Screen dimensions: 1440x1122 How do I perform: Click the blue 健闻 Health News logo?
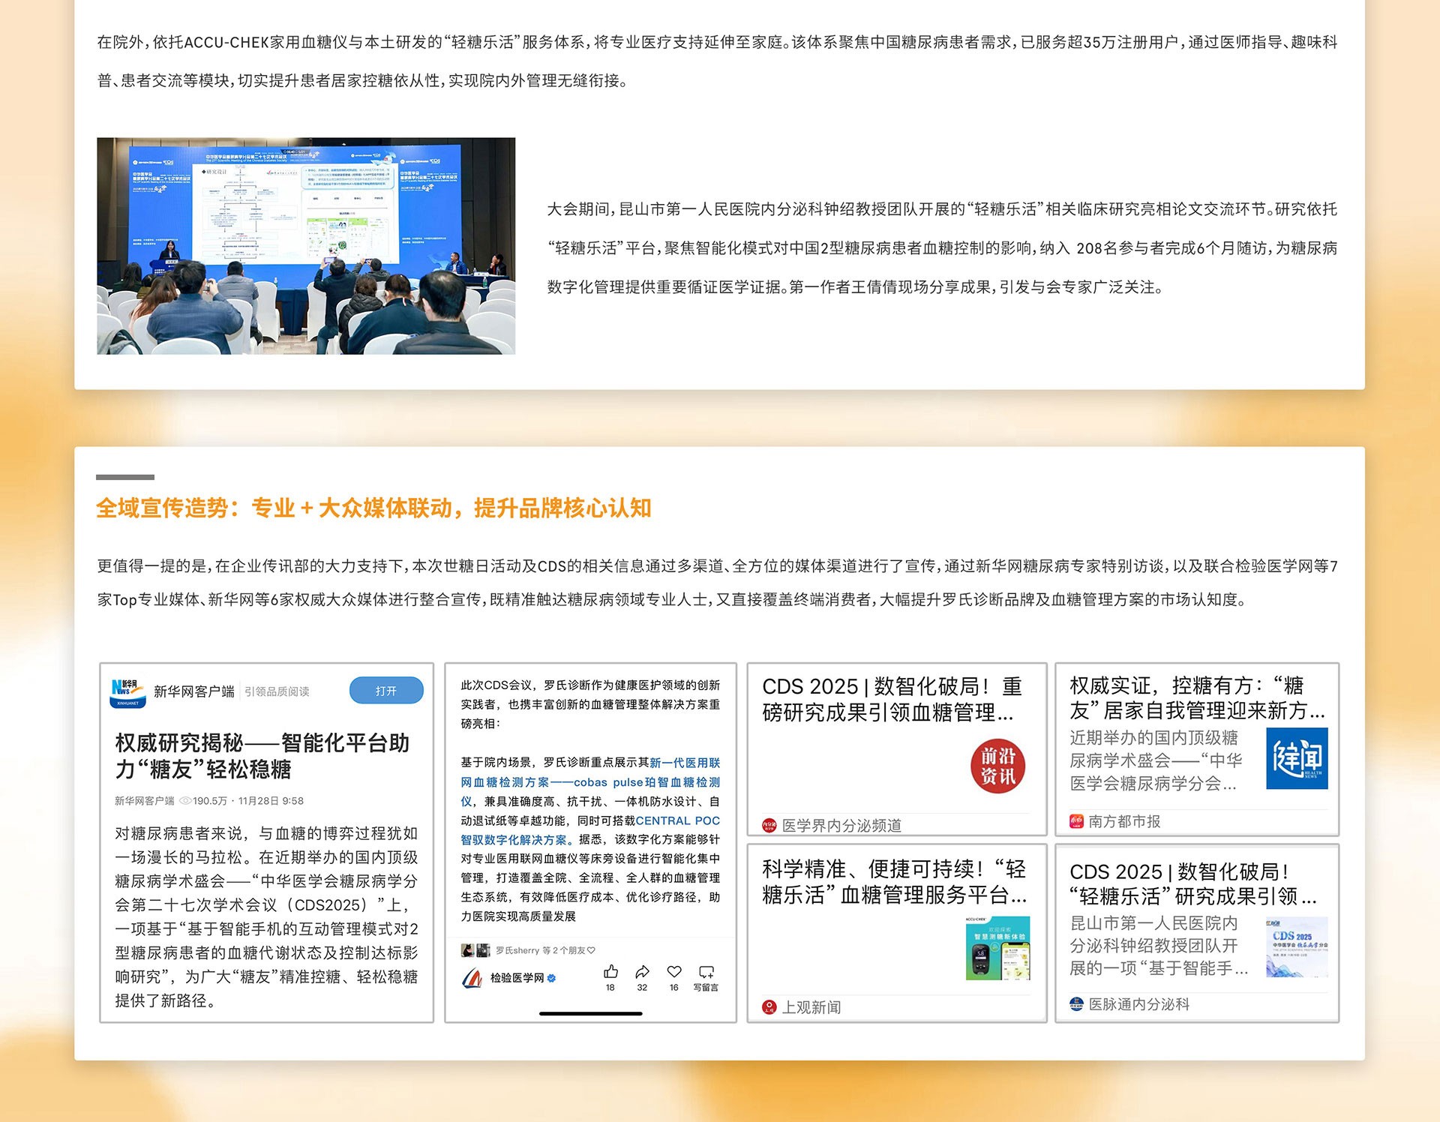(1297, 758)
